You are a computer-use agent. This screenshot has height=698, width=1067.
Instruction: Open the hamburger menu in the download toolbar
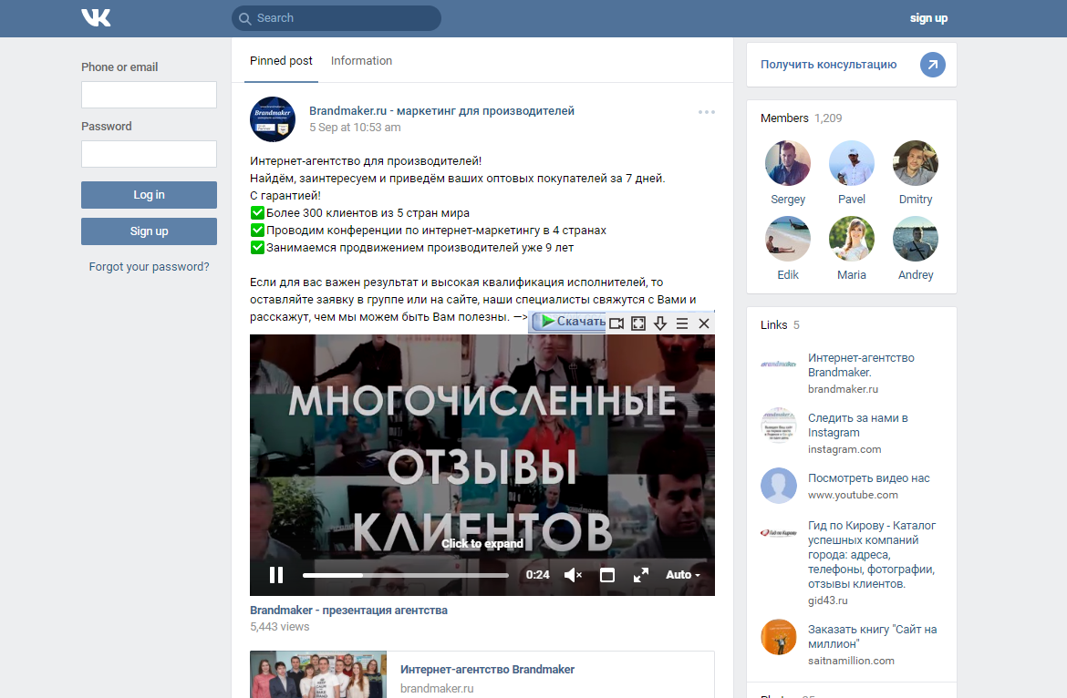tap(682, 323)
